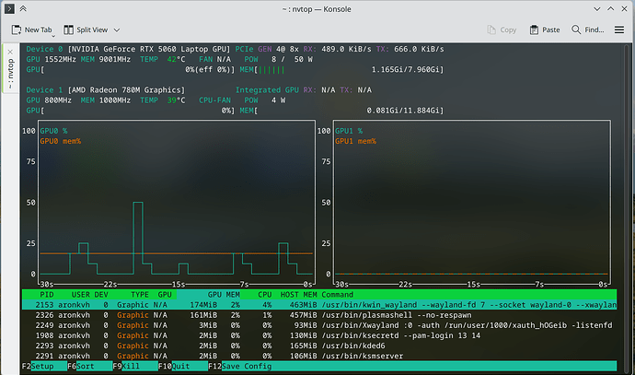The height and width of the screenshot is (375, 635).
Task: Select the nvtop vertical tab
Action: point(10,74)
